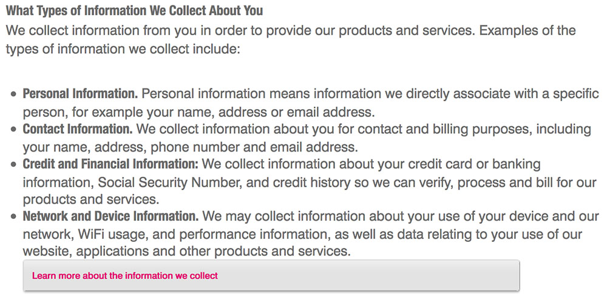Click the 'Learn more about the information we collect' link
The width and height of the screenshot is (607, 294).
point(124,276)
